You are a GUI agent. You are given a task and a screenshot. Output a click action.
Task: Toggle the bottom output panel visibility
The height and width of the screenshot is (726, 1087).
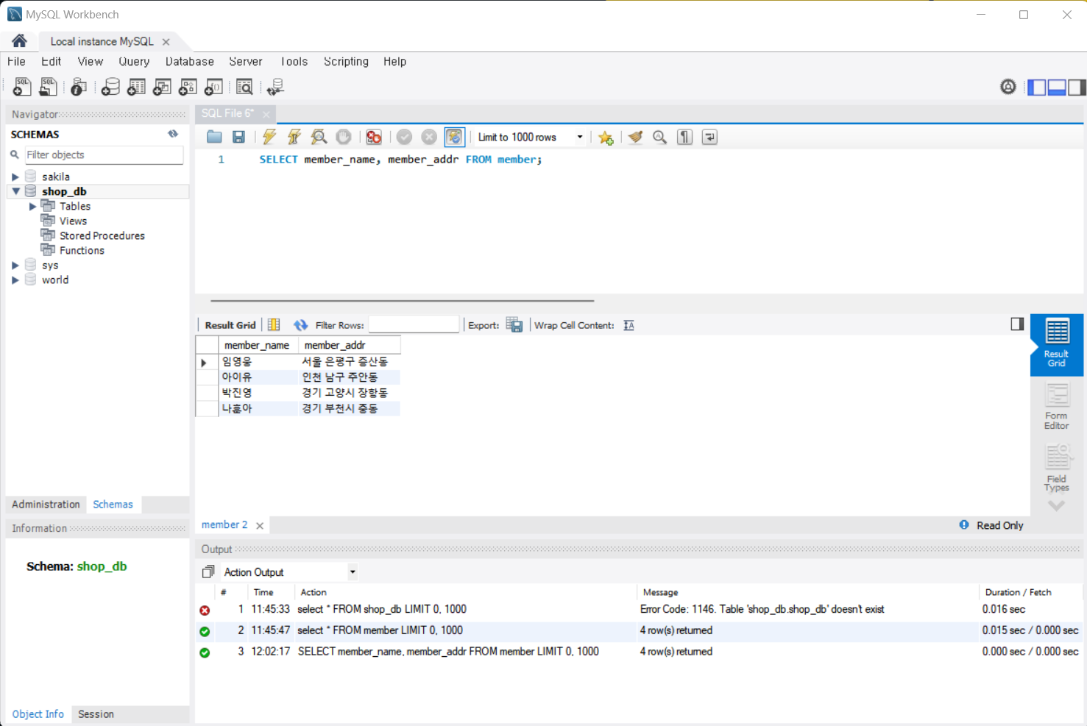pyautogui.click(x=1057, y=87)
